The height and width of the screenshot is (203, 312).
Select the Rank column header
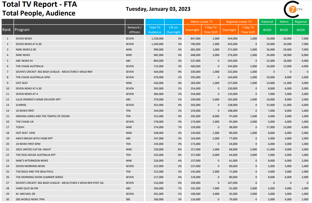(7, 30)
